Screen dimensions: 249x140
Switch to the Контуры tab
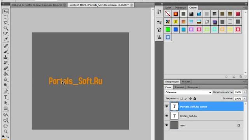[193, 87]
